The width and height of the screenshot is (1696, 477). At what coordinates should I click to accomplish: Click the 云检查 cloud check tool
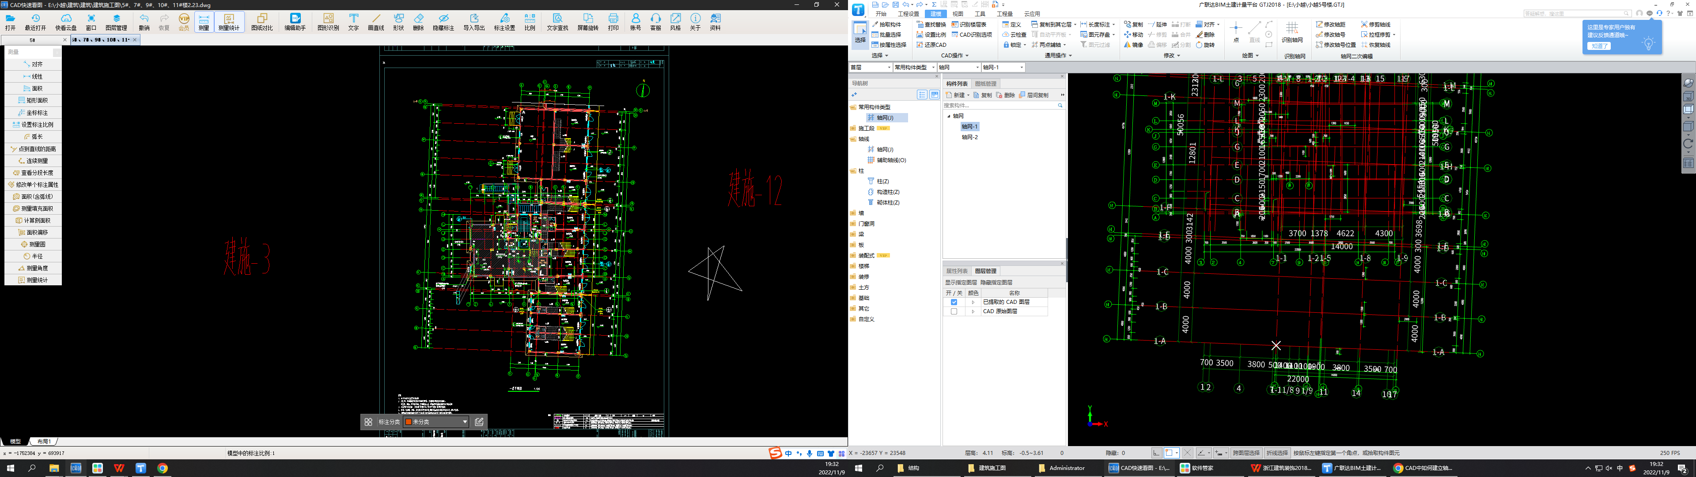click(1014, 34)
